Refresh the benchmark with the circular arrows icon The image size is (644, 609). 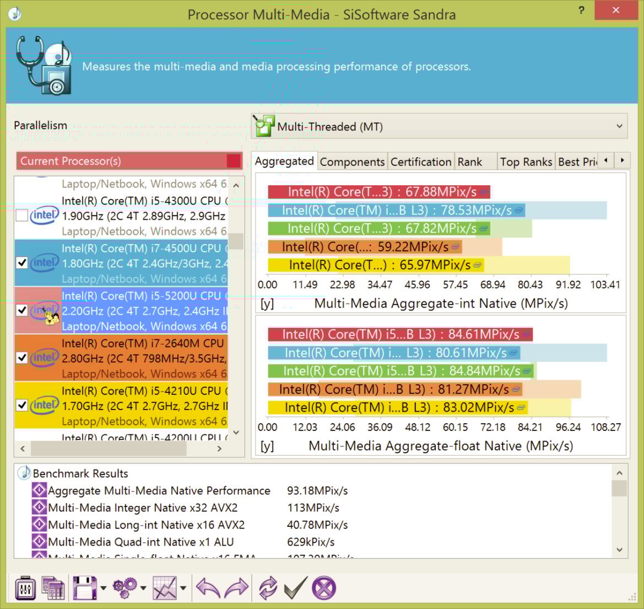268,588
